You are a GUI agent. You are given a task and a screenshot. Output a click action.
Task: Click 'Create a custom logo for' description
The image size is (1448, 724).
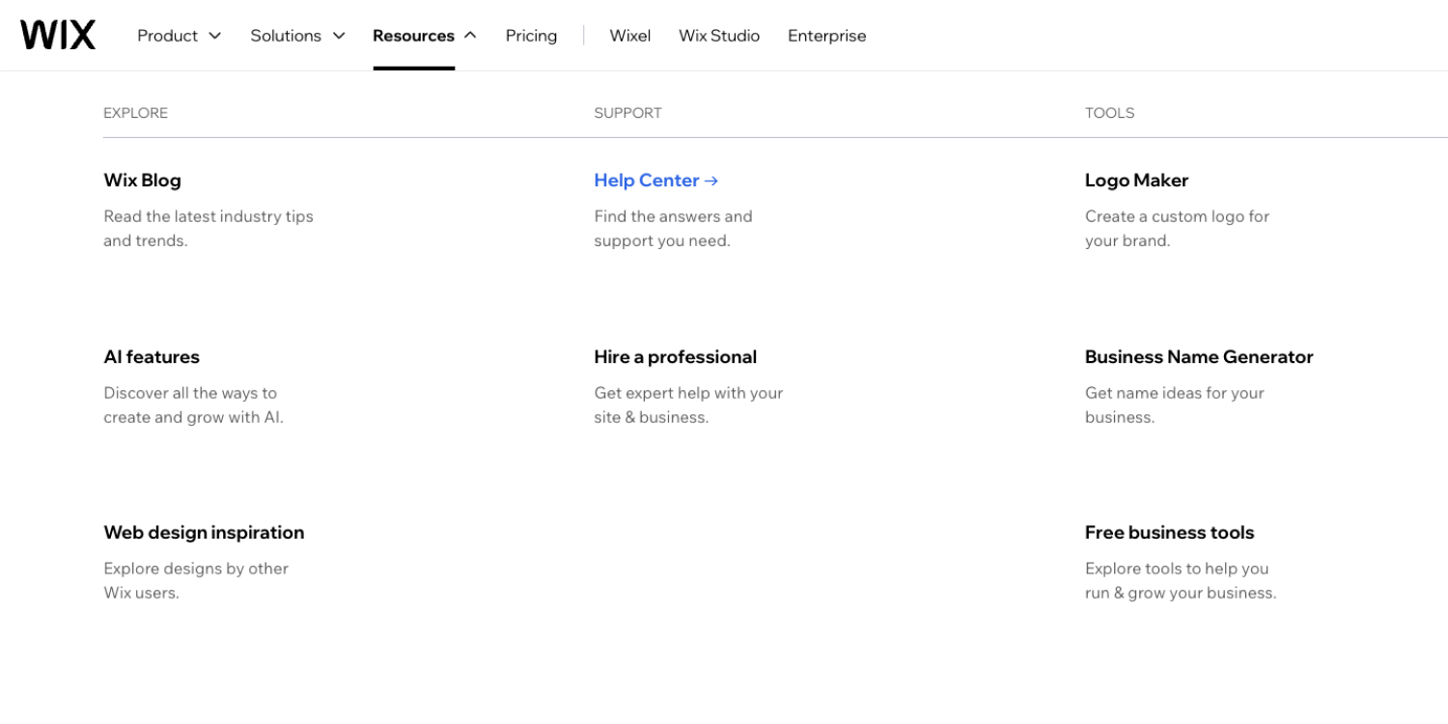tap(1177, 216)
